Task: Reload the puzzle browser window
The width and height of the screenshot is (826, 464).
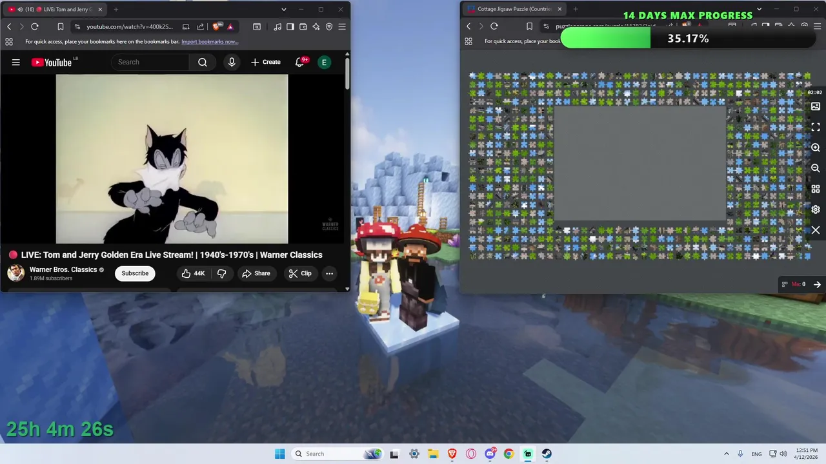Action: tap(494, 26)
